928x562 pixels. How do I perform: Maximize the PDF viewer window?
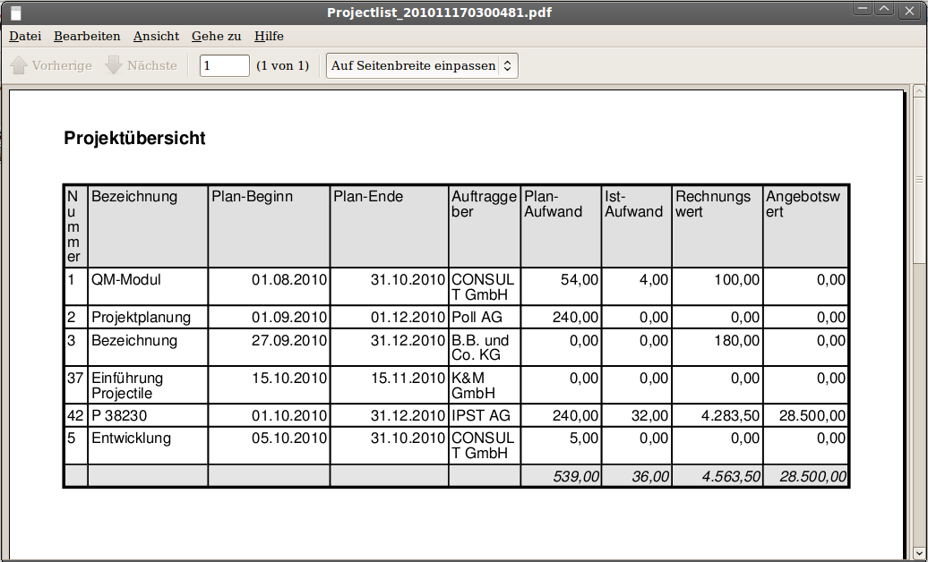click(885, 9)
